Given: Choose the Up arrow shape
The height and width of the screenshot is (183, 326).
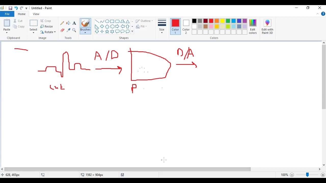Looking at the screenshot, I should pos(127,26).
